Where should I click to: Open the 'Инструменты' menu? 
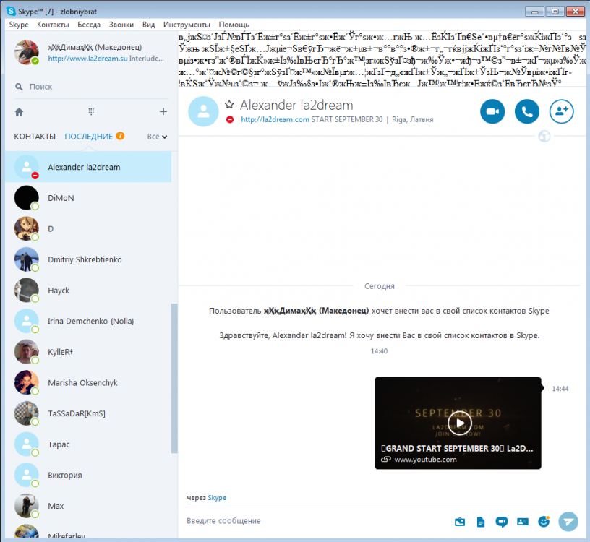tap(187, 25)
